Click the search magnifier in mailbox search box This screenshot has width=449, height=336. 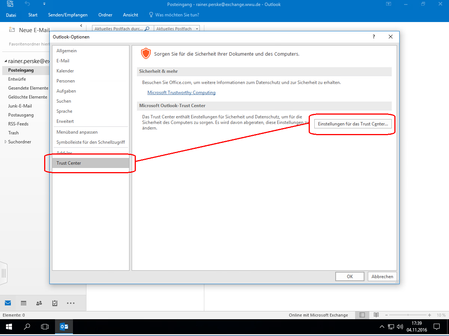(147, 29)
